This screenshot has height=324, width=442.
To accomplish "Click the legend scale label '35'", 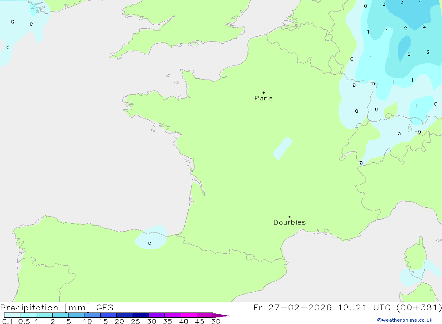I will pos(168,321).
